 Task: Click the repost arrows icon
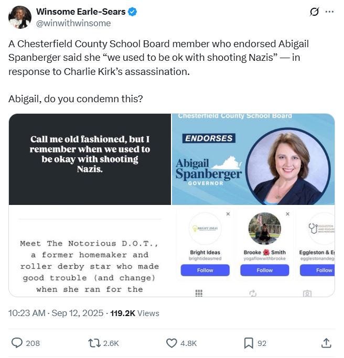pyautogui.click(x=94, y=343)
